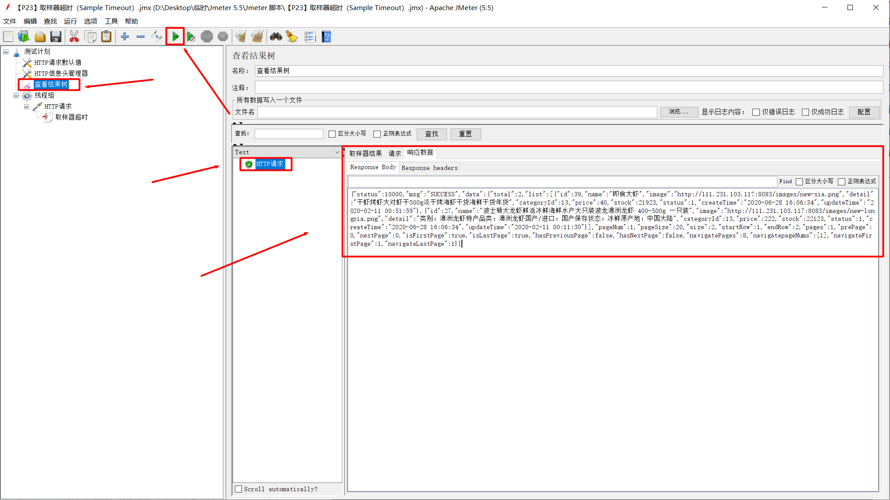Select the 查看结果树 tree node
Image resolution: width=890 pixels, height=500 pixels.
[x=51, y=85]
